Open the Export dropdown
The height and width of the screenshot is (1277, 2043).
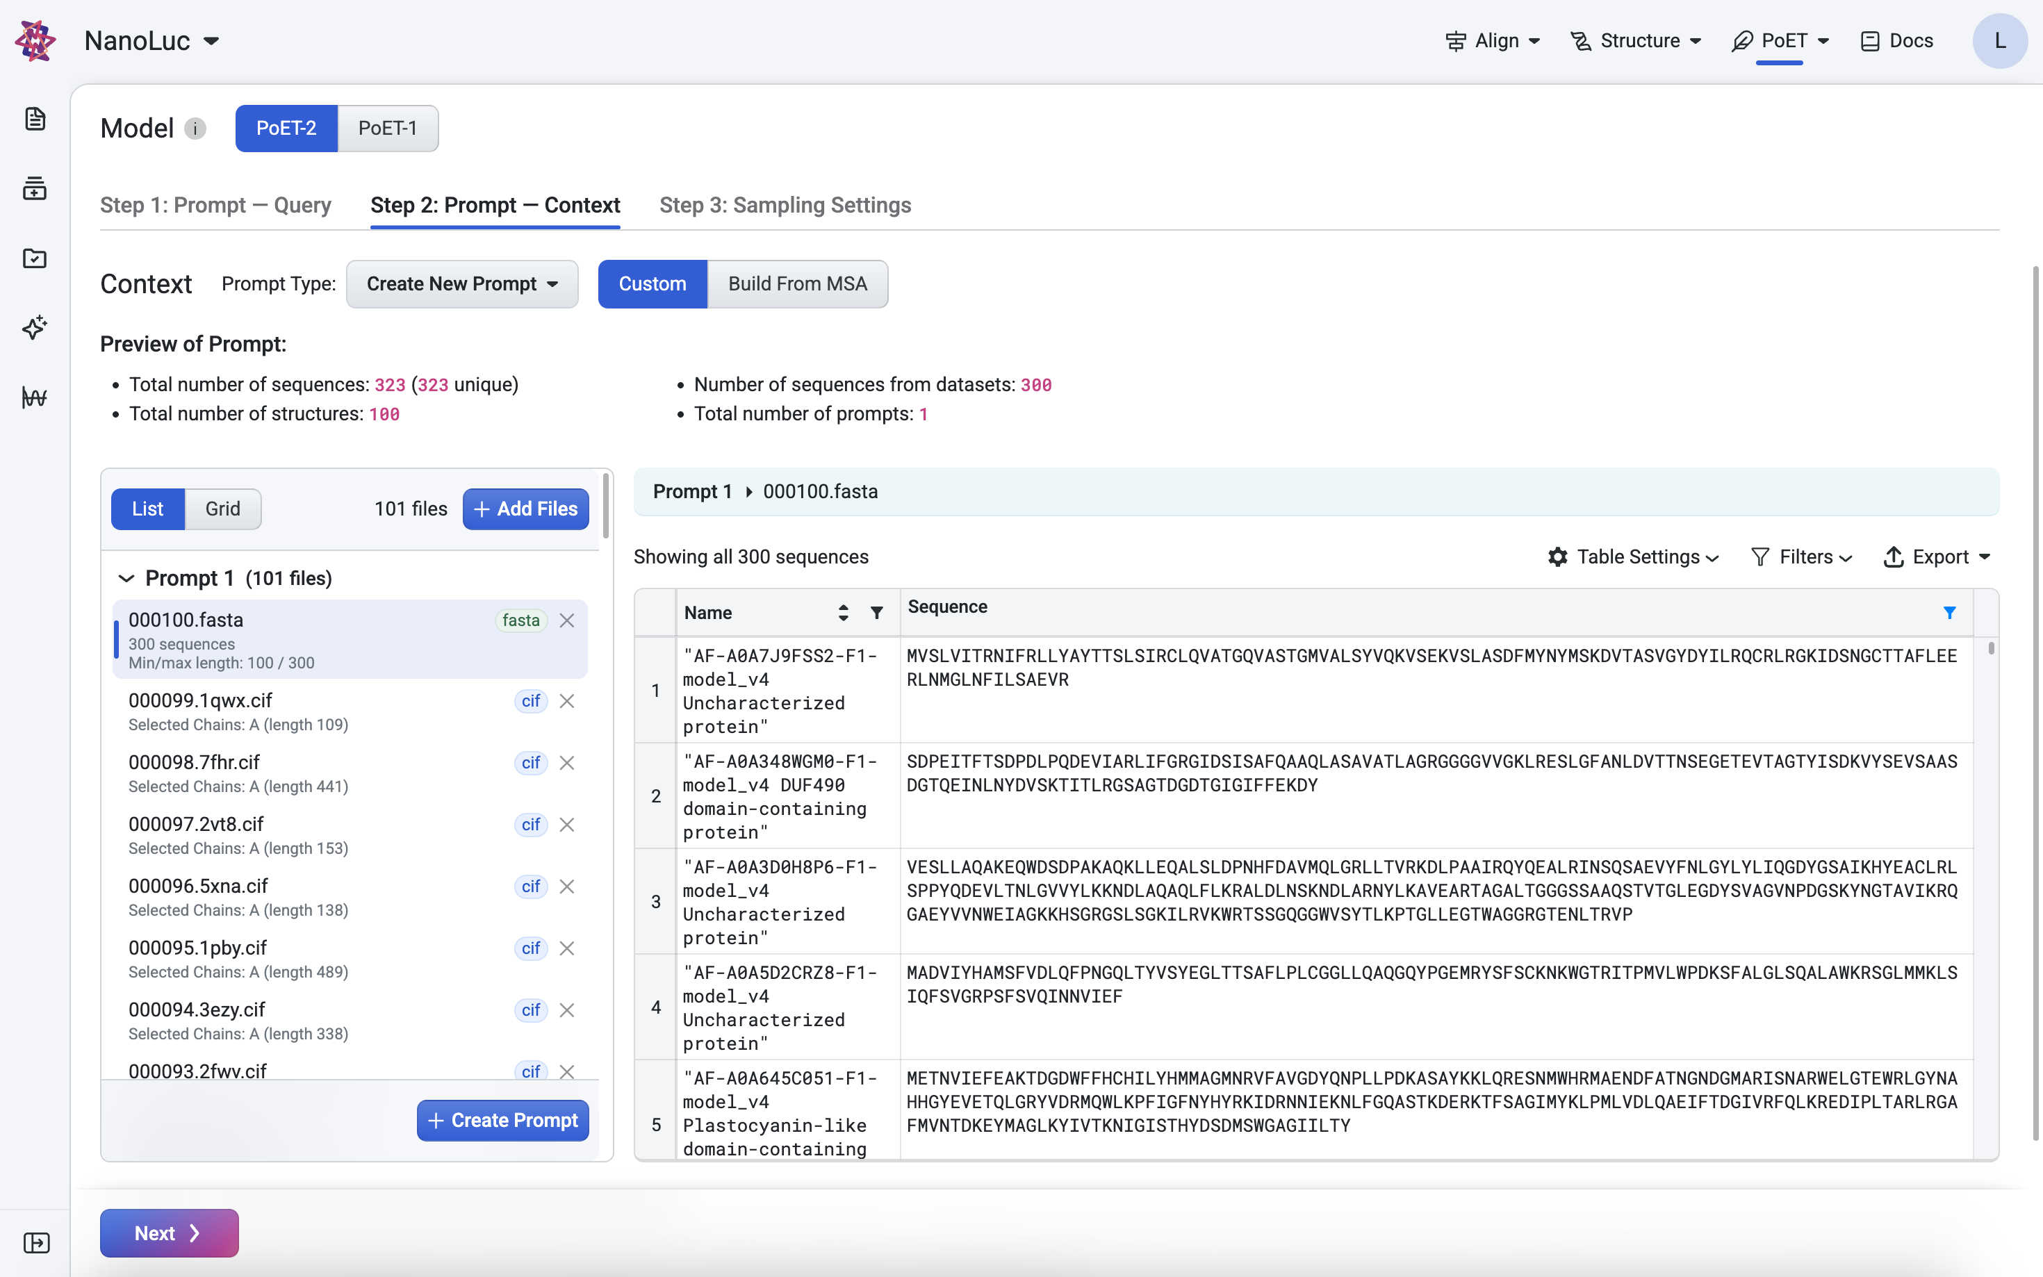(1937, 557)
